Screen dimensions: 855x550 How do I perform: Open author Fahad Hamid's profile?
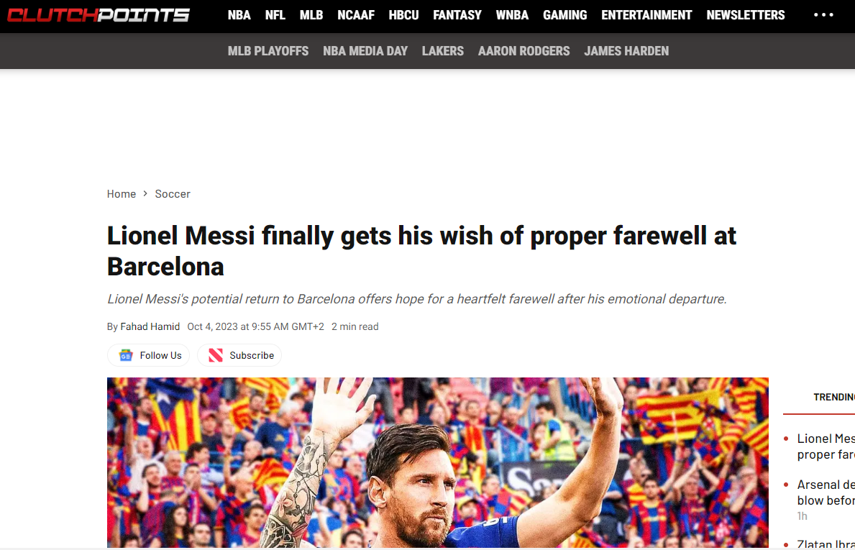150,326
